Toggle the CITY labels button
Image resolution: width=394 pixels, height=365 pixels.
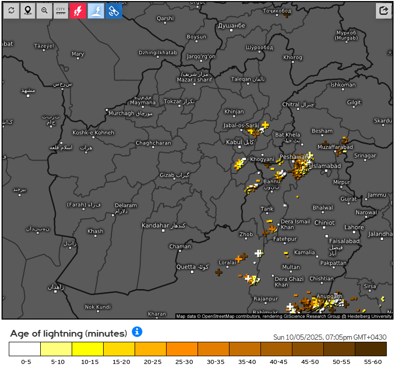61,10
